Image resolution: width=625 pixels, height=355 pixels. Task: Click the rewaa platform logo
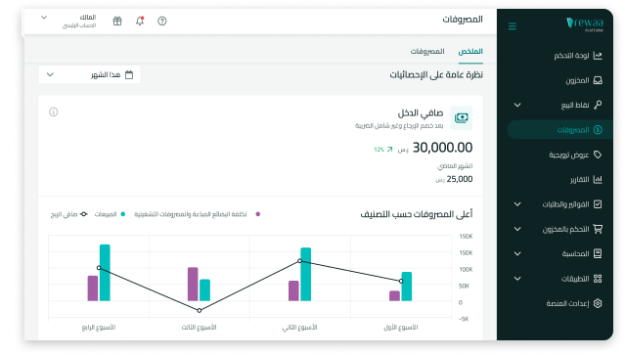(584, 23)
